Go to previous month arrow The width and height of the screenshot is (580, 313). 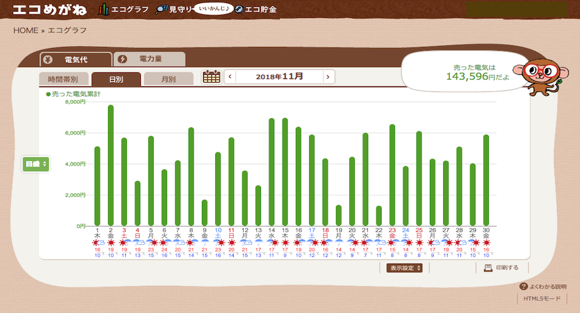[x=230, y=77]
